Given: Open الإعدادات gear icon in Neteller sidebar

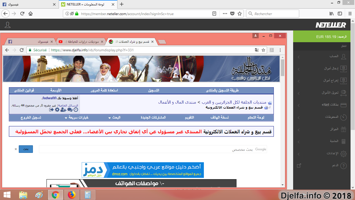Looking at the screenshot, I should 344,154.
